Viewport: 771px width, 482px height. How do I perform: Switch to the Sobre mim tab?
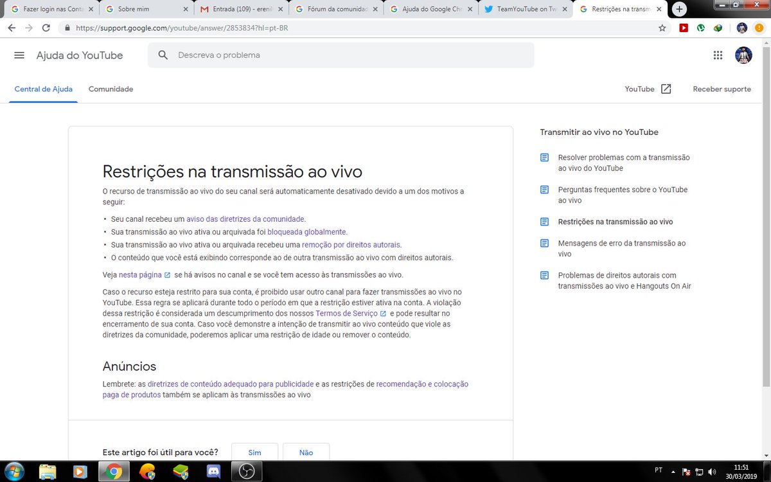pos(146,10)
